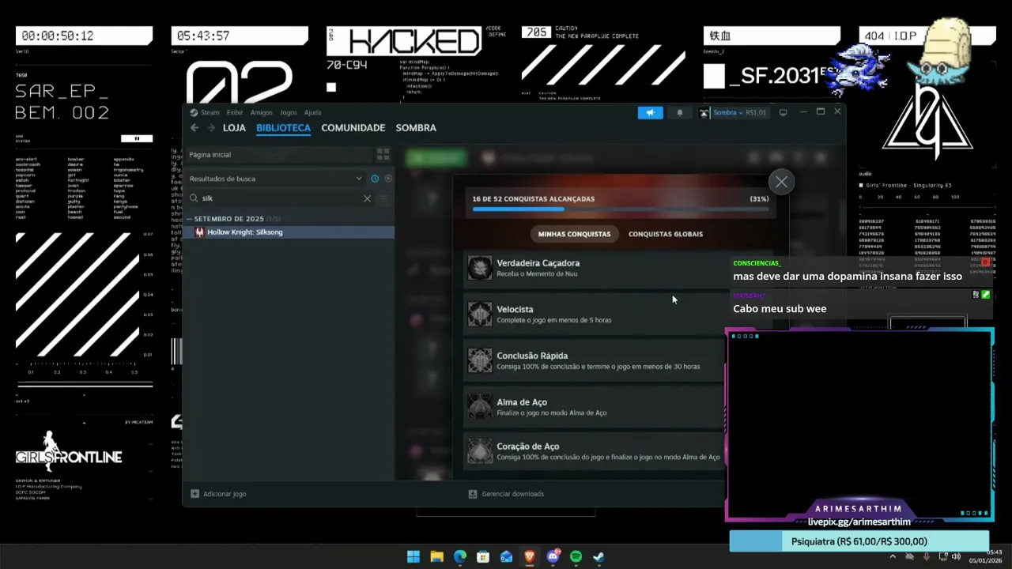
Task: Open Steam announcements megaphone button
Action: [x=650, y=112]
